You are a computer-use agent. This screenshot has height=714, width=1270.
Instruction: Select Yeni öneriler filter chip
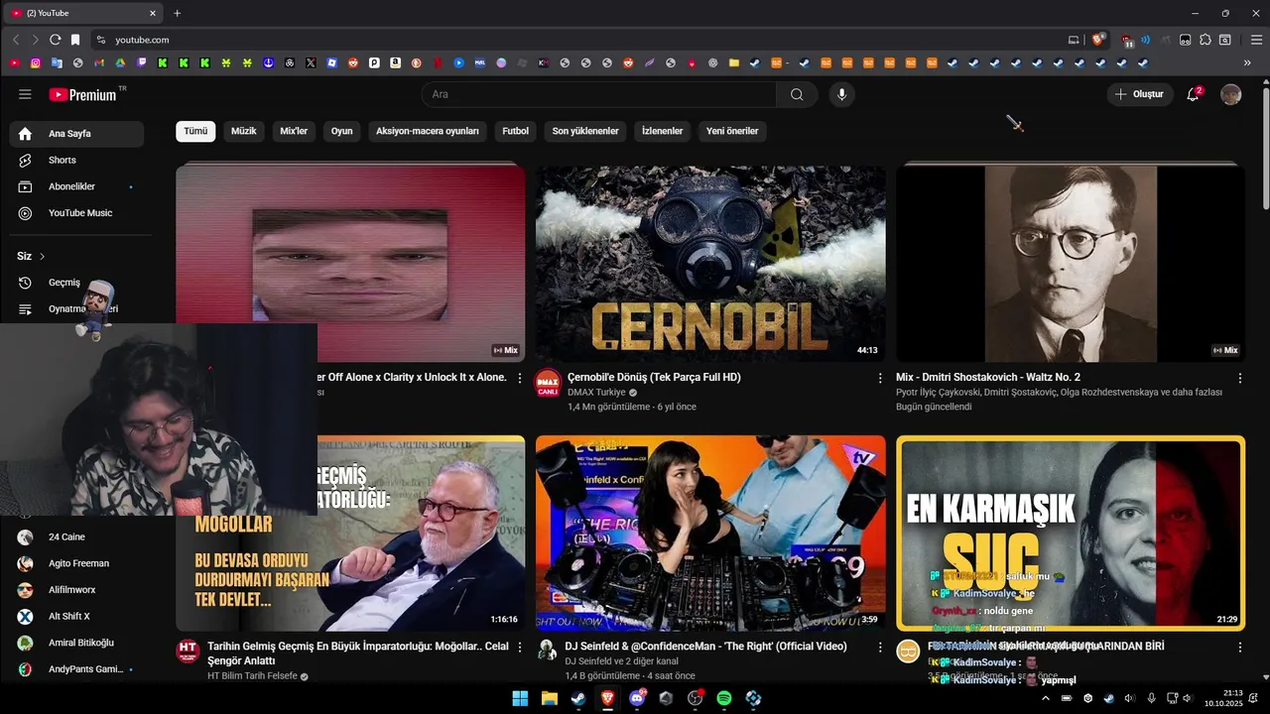(x=732, y=131)
